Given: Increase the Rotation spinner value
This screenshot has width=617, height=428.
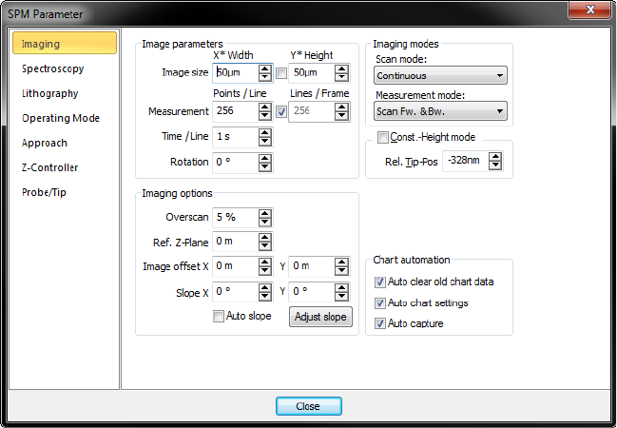Looking at the screenshot, I should tap(264, 157).
